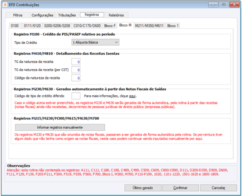Click the 'Registros M410/M810' group heading
The width and height of the screenshot is (242, 196).
66,54
